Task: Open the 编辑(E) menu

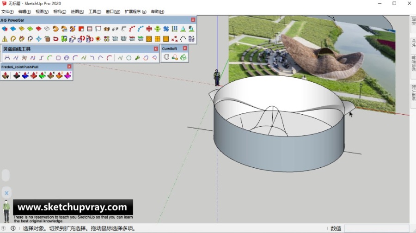Action: coord(24,12)
